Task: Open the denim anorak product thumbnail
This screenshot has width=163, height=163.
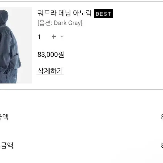Action: (16, 45)
